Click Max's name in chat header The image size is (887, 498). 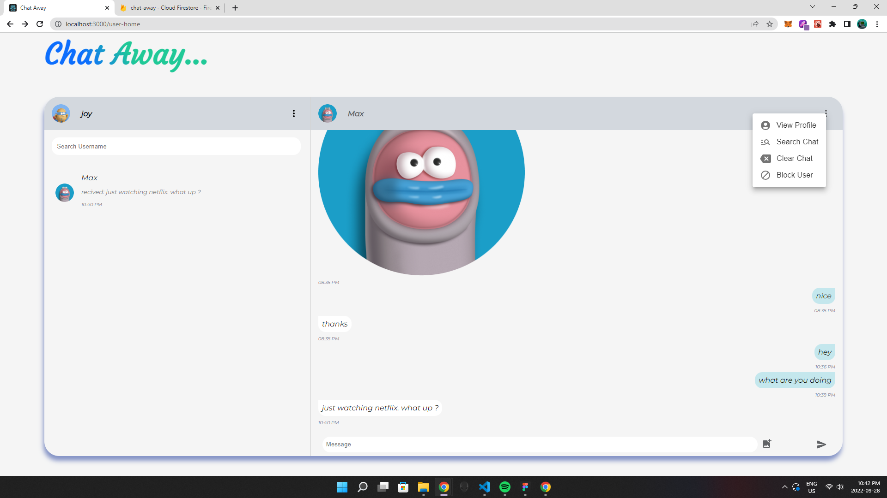click(x=356, y=113)
